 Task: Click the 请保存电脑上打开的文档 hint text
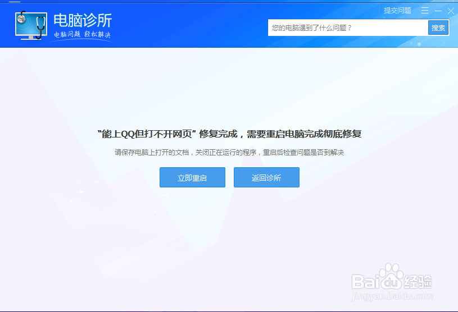(x=229, y=153)
